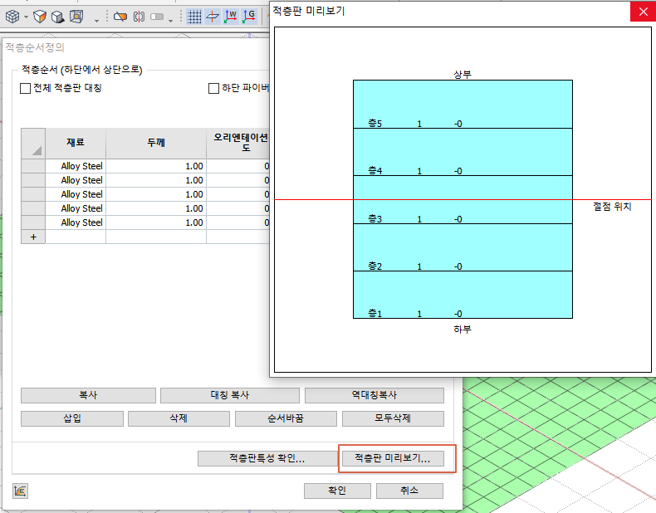Click the axis chart icon beside 확인
Screen dimensions: 656x513
(x=20, y=491)
